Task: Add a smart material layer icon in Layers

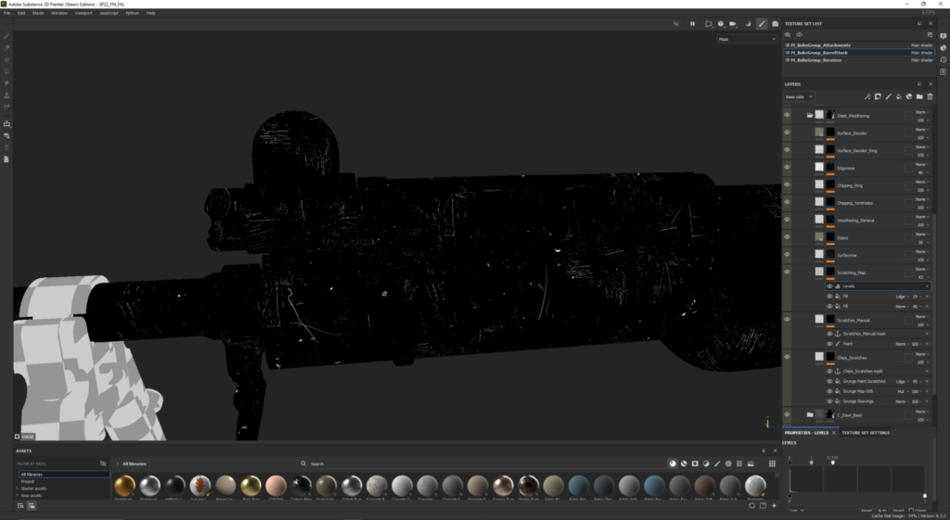Action: [909, 96]
